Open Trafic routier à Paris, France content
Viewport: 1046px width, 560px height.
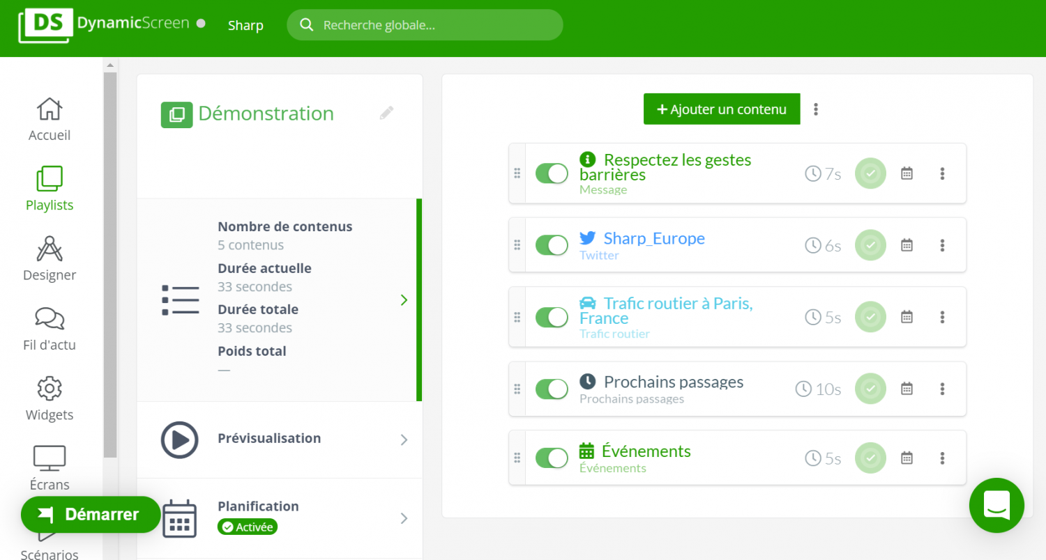click(x=666, y=311)
